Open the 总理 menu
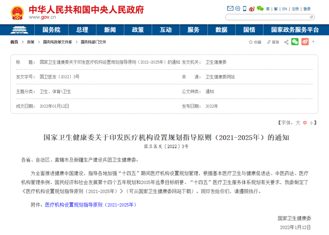The width and height of the screenshot is (329, 235). click(x=82, y=30)
